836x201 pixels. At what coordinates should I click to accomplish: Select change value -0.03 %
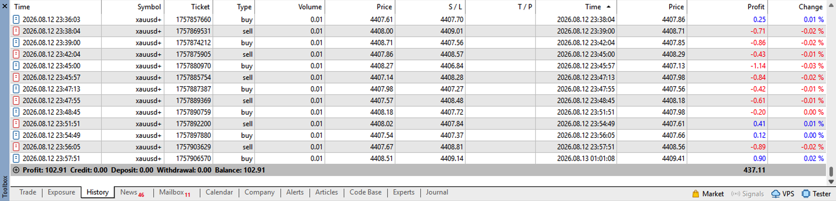812,66
